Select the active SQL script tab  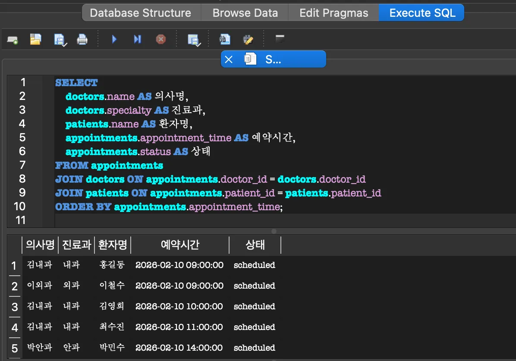point(274,59)
